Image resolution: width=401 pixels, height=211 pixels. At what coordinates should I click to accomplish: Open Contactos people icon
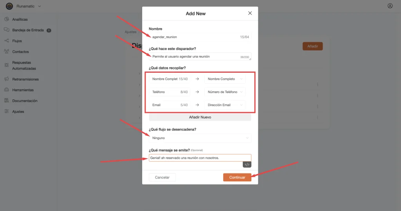pos(7,51)
